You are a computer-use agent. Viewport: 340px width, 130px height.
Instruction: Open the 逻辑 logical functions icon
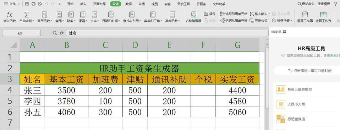(82, 15)
